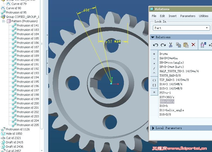Click the Copy icon in Relations toolbar
The image size is (212, 152).
tap(178, 45)
